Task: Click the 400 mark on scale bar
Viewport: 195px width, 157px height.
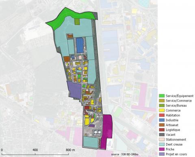Action: 35,150
